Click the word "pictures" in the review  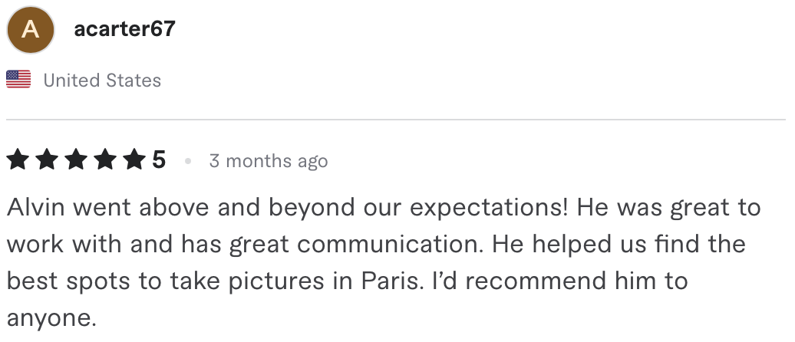tap(275, 281)
